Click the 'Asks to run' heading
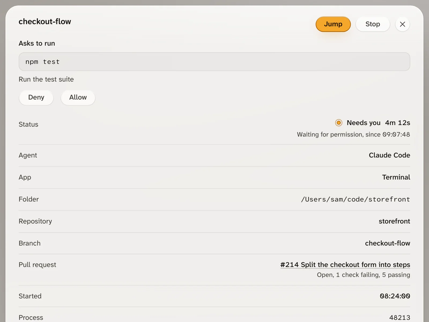Viewport: 429px width, 322px height. pyautogui.click(x=37, y=43)
